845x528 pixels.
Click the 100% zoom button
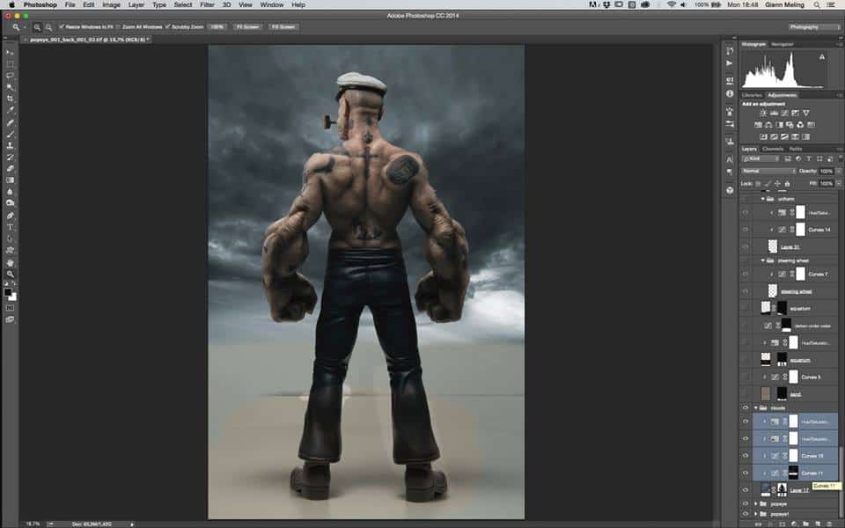(x=217, y=27)
